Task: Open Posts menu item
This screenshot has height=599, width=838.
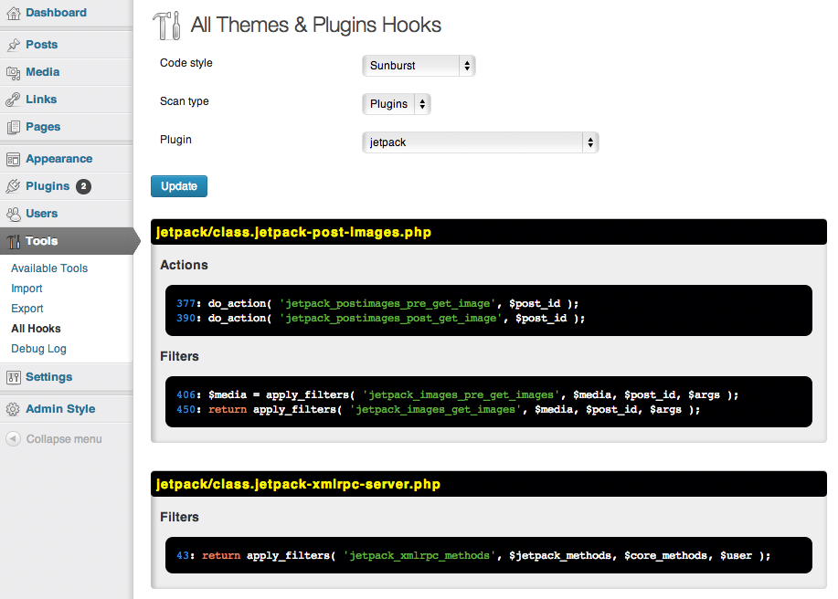Action: [x=67, y=45]
